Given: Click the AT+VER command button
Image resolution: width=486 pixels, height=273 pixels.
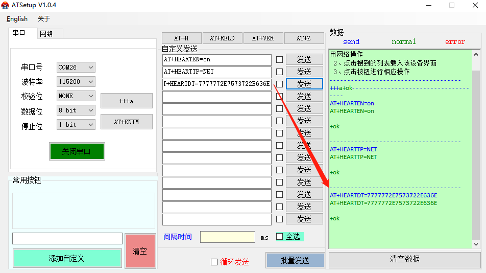Looking at the screenshot, I should pyautogui.click(x=263, y=38).
